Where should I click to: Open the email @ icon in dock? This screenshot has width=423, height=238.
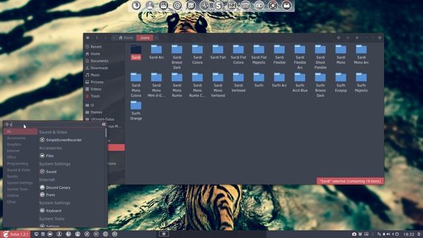point(177,5)
